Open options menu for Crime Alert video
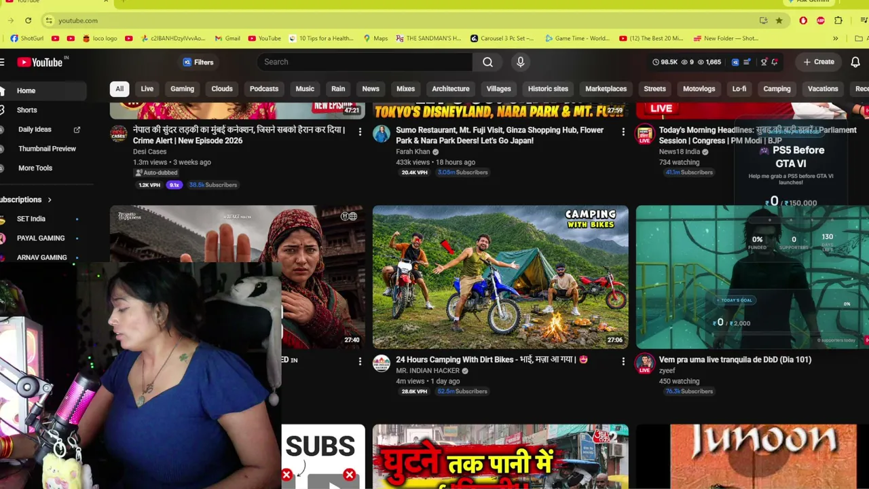 point(360,132)
